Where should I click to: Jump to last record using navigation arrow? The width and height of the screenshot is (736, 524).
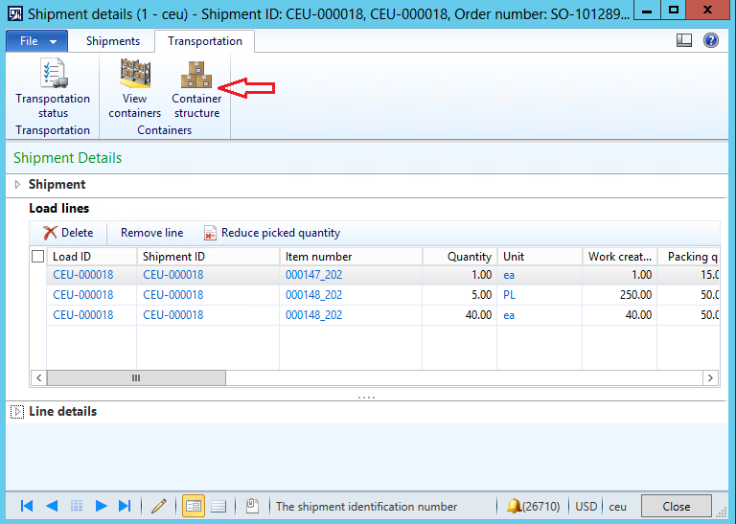point(125,506)
